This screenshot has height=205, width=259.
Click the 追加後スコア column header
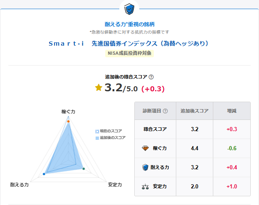point(195,111)
